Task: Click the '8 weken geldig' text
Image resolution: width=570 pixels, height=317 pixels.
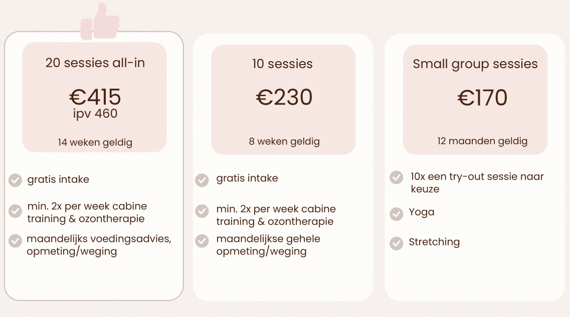Action: click(284, 141)
